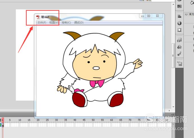Viewport: 194px width, 138px height.
Task: Open the Info panel icon
Action: tap(179, 23)
